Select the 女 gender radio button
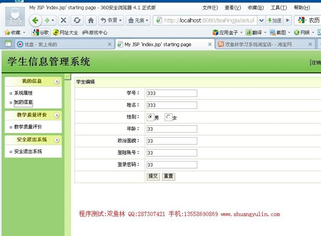This screenshot has width=321, height=236. pyautogui.click(x=168, y=117)
